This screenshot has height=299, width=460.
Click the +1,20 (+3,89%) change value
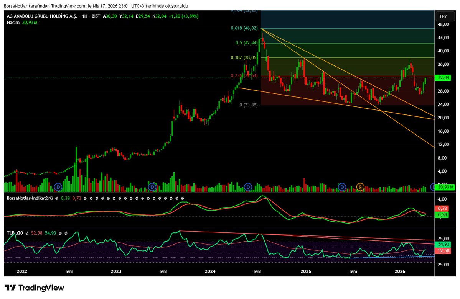point(184,16)
